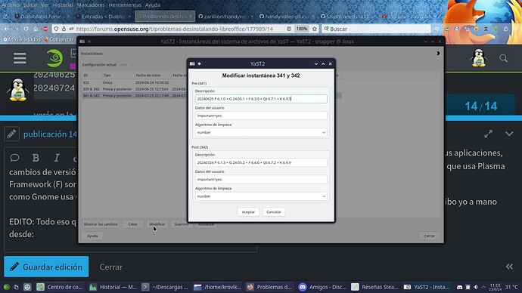
Task: Open the YaST2 dialog window menu icon
Action: (x=192, y=63)
